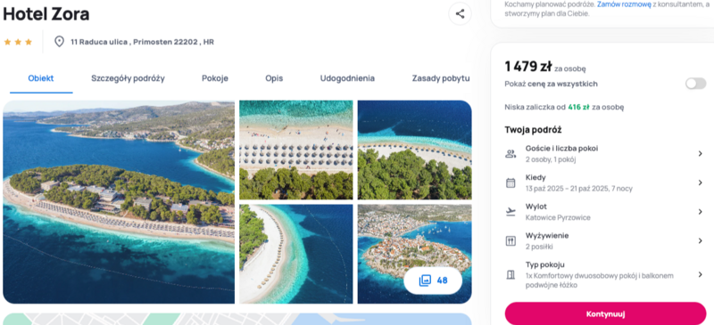Select the Szczegóły podróży tab
This screenshot has height=325, width=714.
click(128, 78)
